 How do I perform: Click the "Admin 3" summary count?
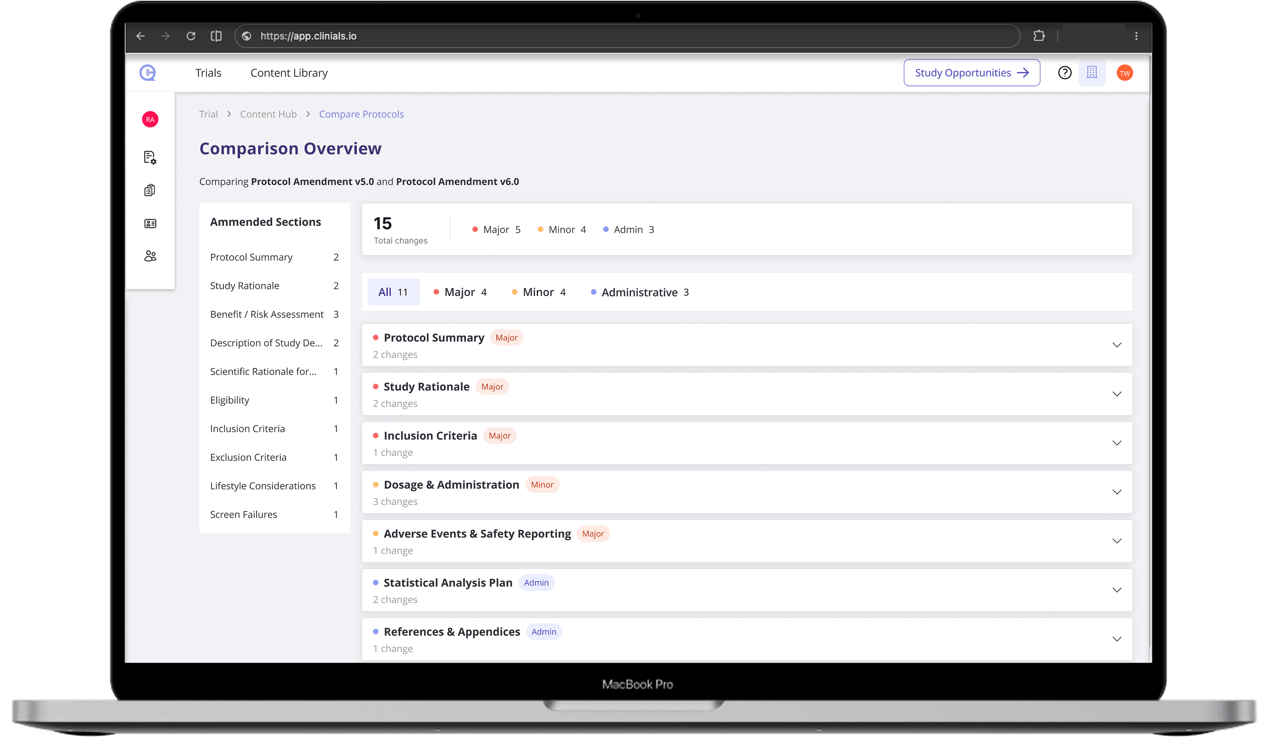[629, 230]
